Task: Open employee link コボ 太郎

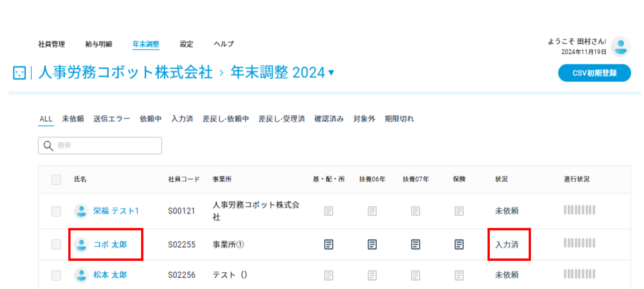Action: coord(110,245)
